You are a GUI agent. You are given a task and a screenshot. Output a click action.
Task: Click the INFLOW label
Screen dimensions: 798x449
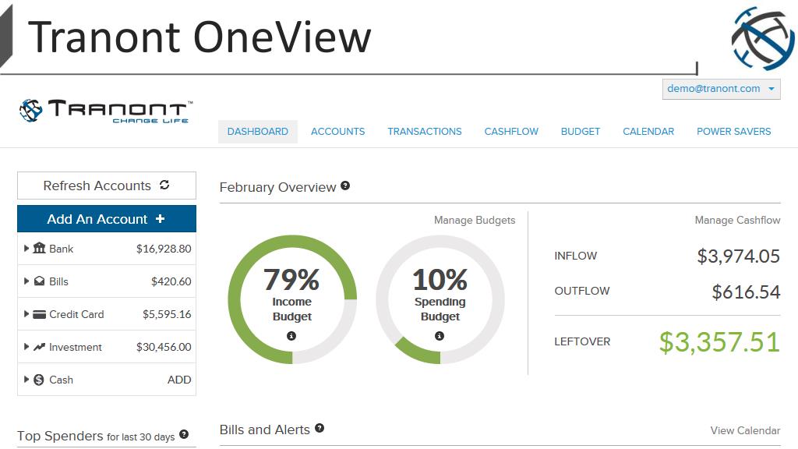[x=576, y=256]
